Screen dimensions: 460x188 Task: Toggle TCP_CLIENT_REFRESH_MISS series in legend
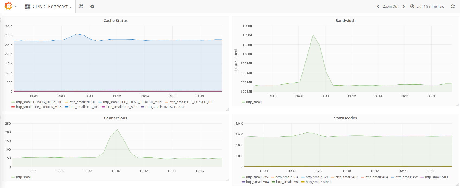[x=132, y=102]
